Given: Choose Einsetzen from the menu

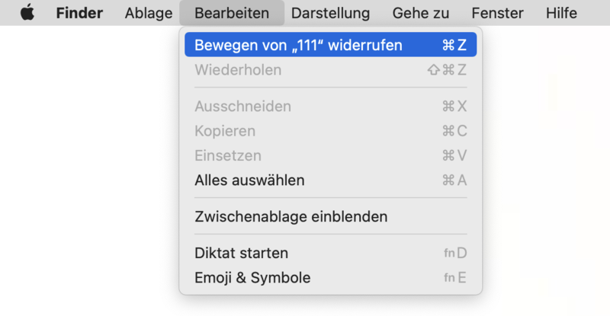Looking at the screenshot, I should pos(228,156).
